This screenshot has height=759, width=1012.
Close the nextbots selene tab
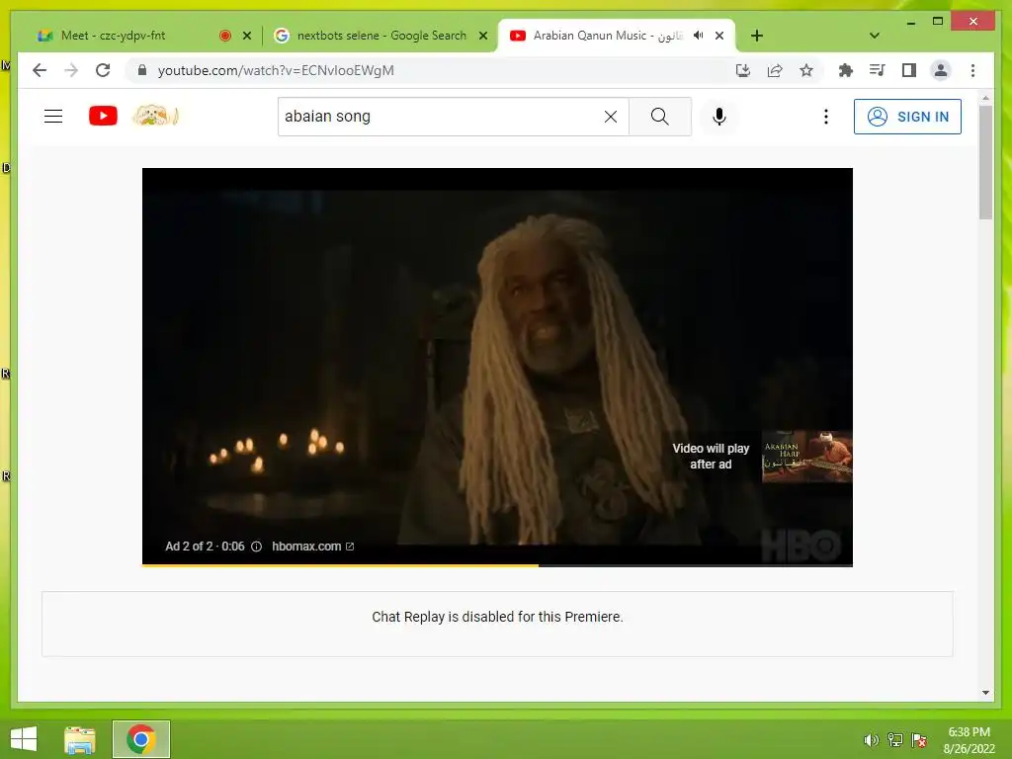(482, 36)
